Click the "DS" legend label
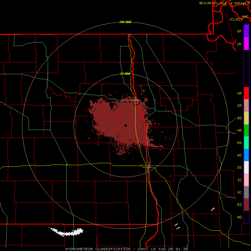The height and width of the screenshot is (251, 251). [239, 167]
